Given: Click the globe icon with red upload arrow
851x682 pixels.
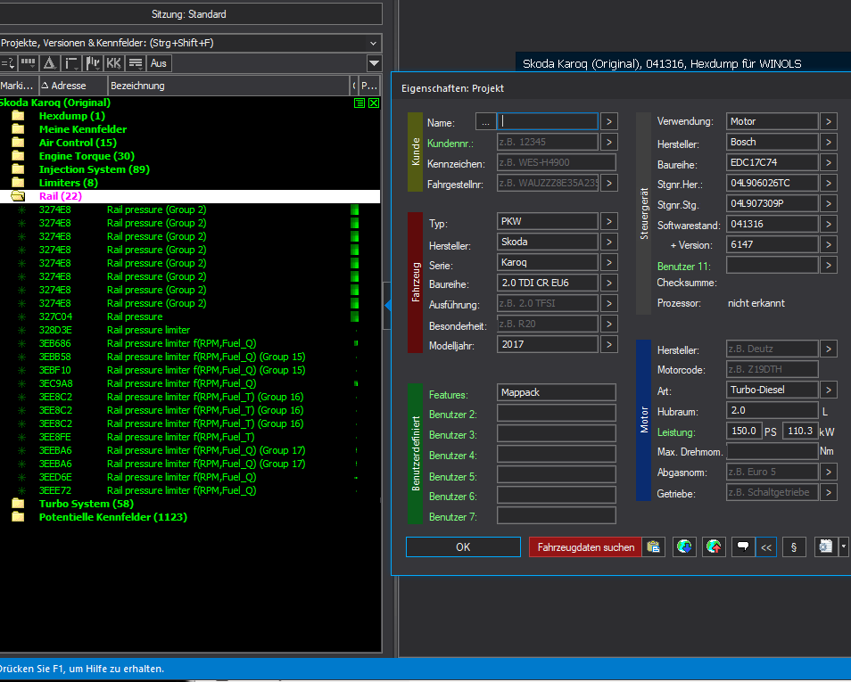Looking at the screenshot, I should click(714, 547).
